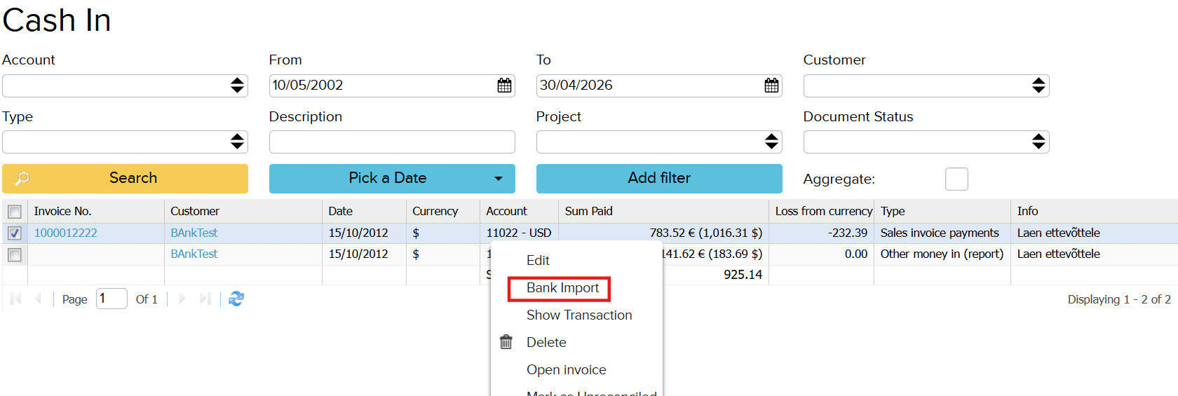
Task: Click the Description text field
Action: [392, 142]
